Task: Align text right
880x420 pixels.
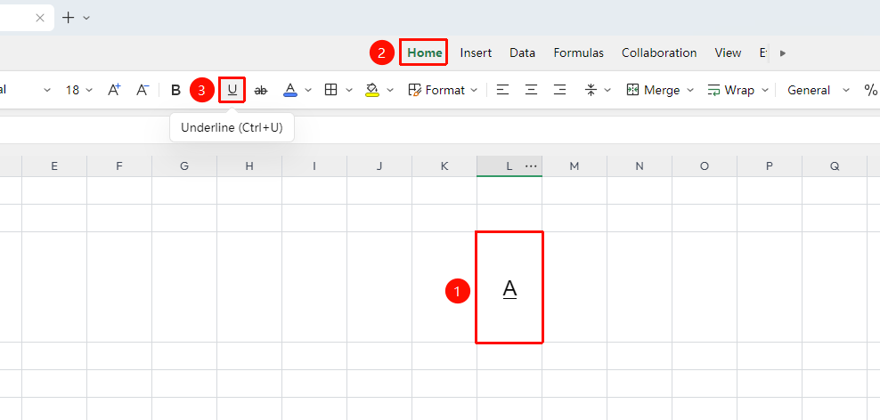Action: tap(559, 90)
